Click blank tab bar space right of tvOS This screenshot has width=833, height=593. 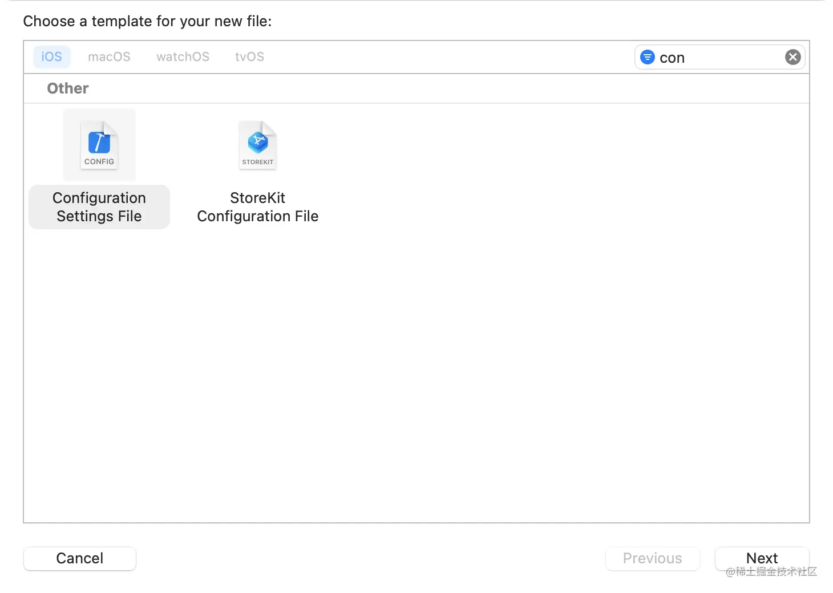(x=445, y=57)
